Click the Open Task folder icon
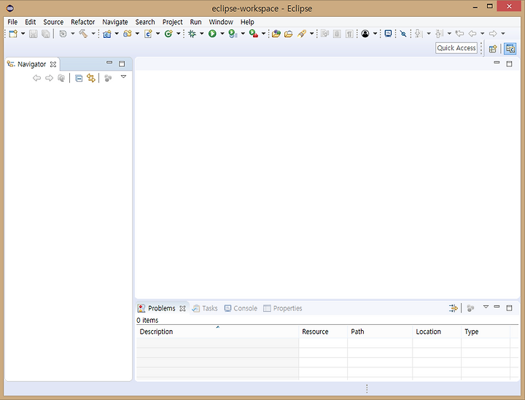 click(x=288, y=34)
